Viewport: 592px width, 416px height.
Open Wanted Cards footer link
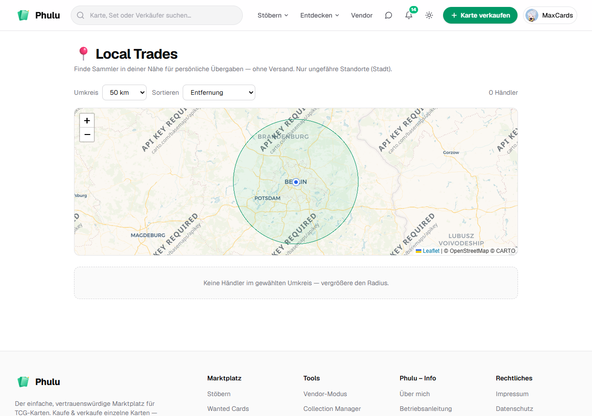coord(228,409)
